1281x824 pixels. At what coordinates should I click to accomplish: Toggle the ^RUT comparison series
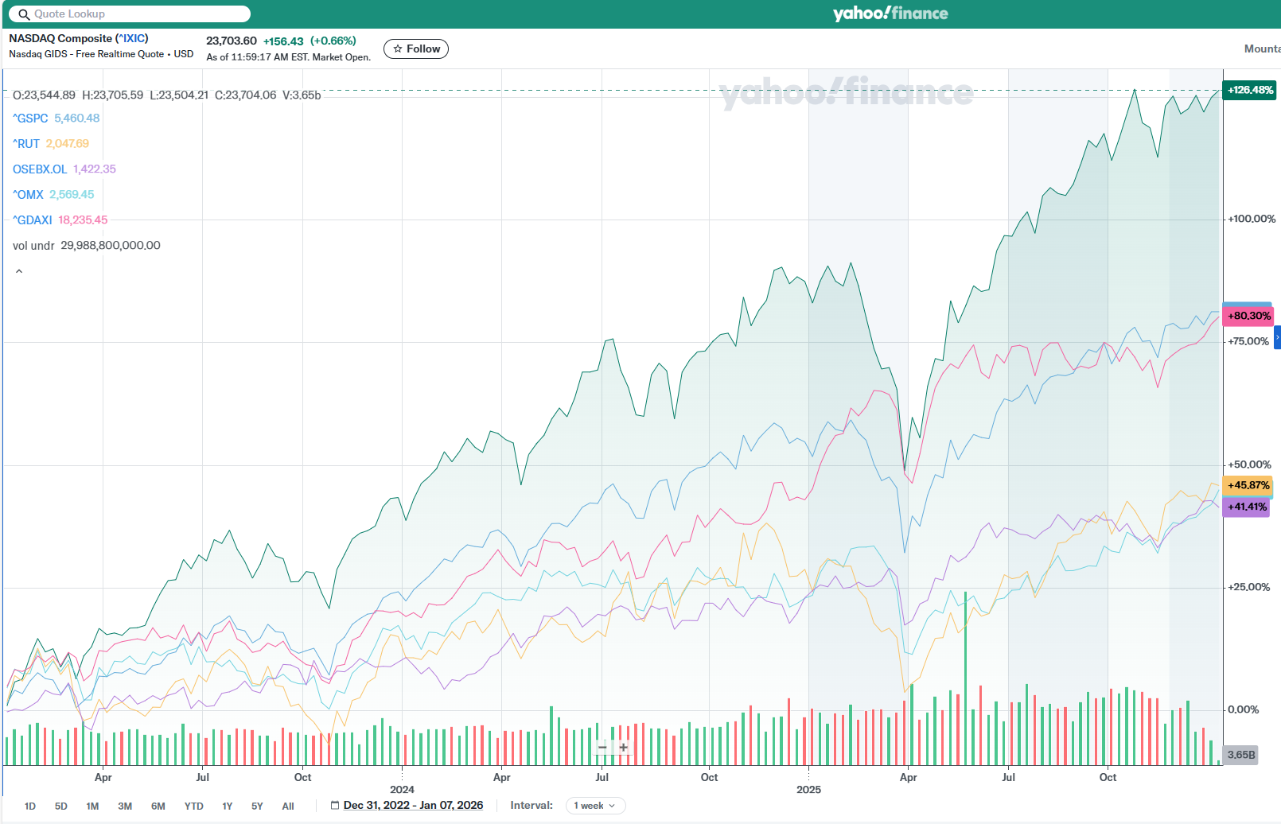point(26,144)
